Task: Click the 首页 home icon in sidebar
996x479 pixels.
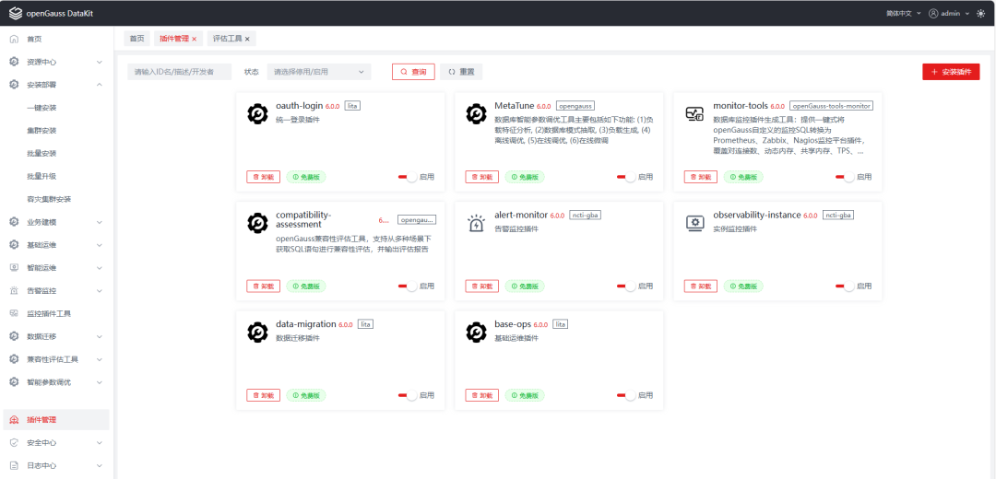Action: coord(14,40)
